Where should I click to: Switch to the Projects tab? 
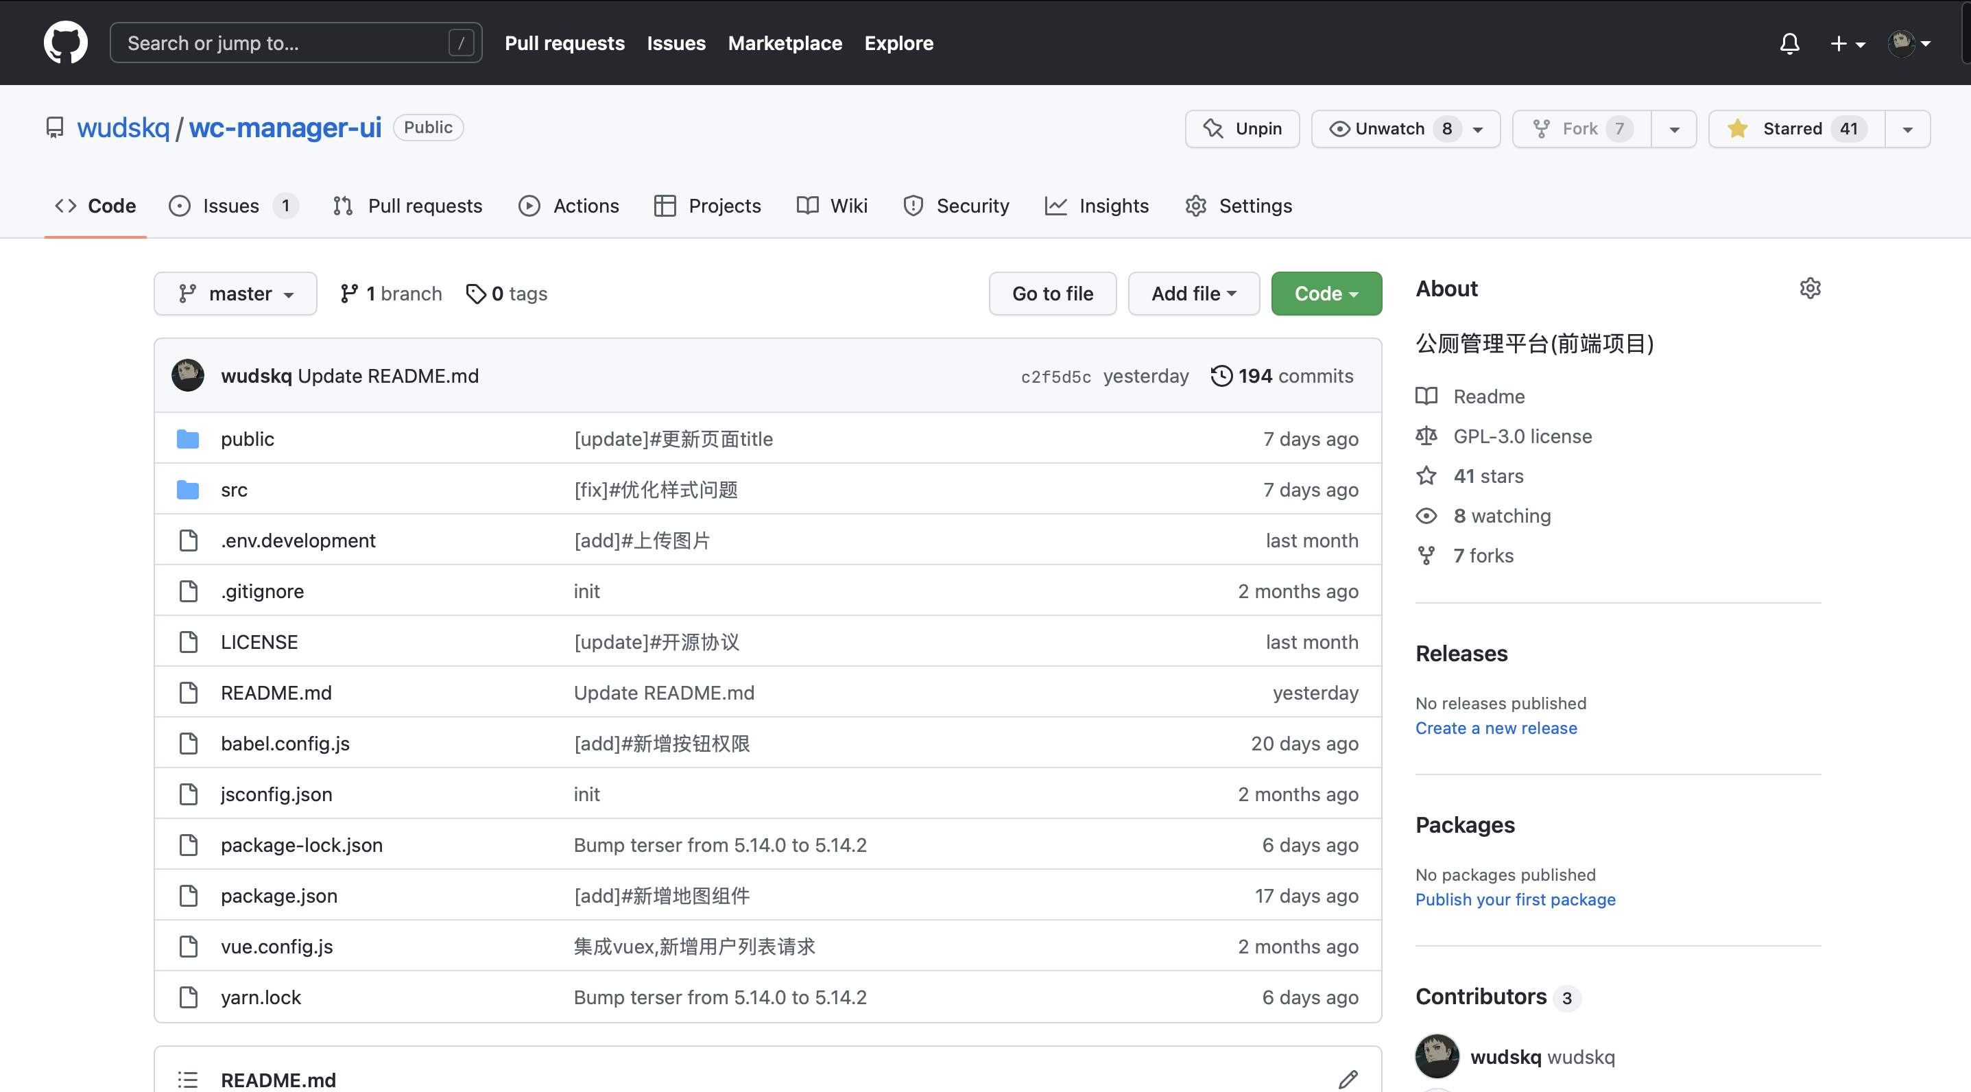click(x=708, y=206)
